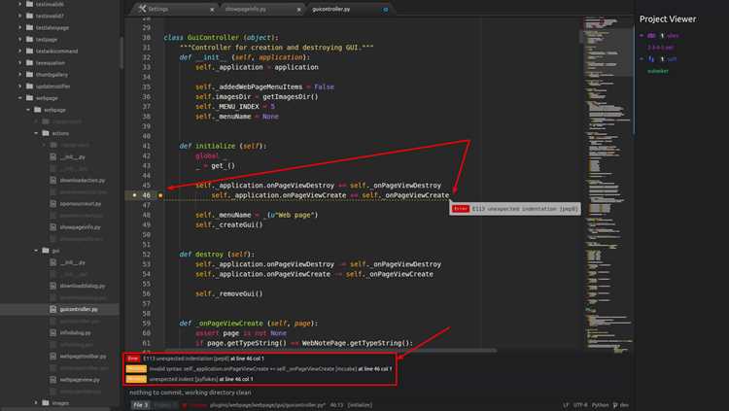This screenshot has height=411, width=729.
Task: Collapse the actions folder
Action: pyautogui.click(x=36, y=133)
